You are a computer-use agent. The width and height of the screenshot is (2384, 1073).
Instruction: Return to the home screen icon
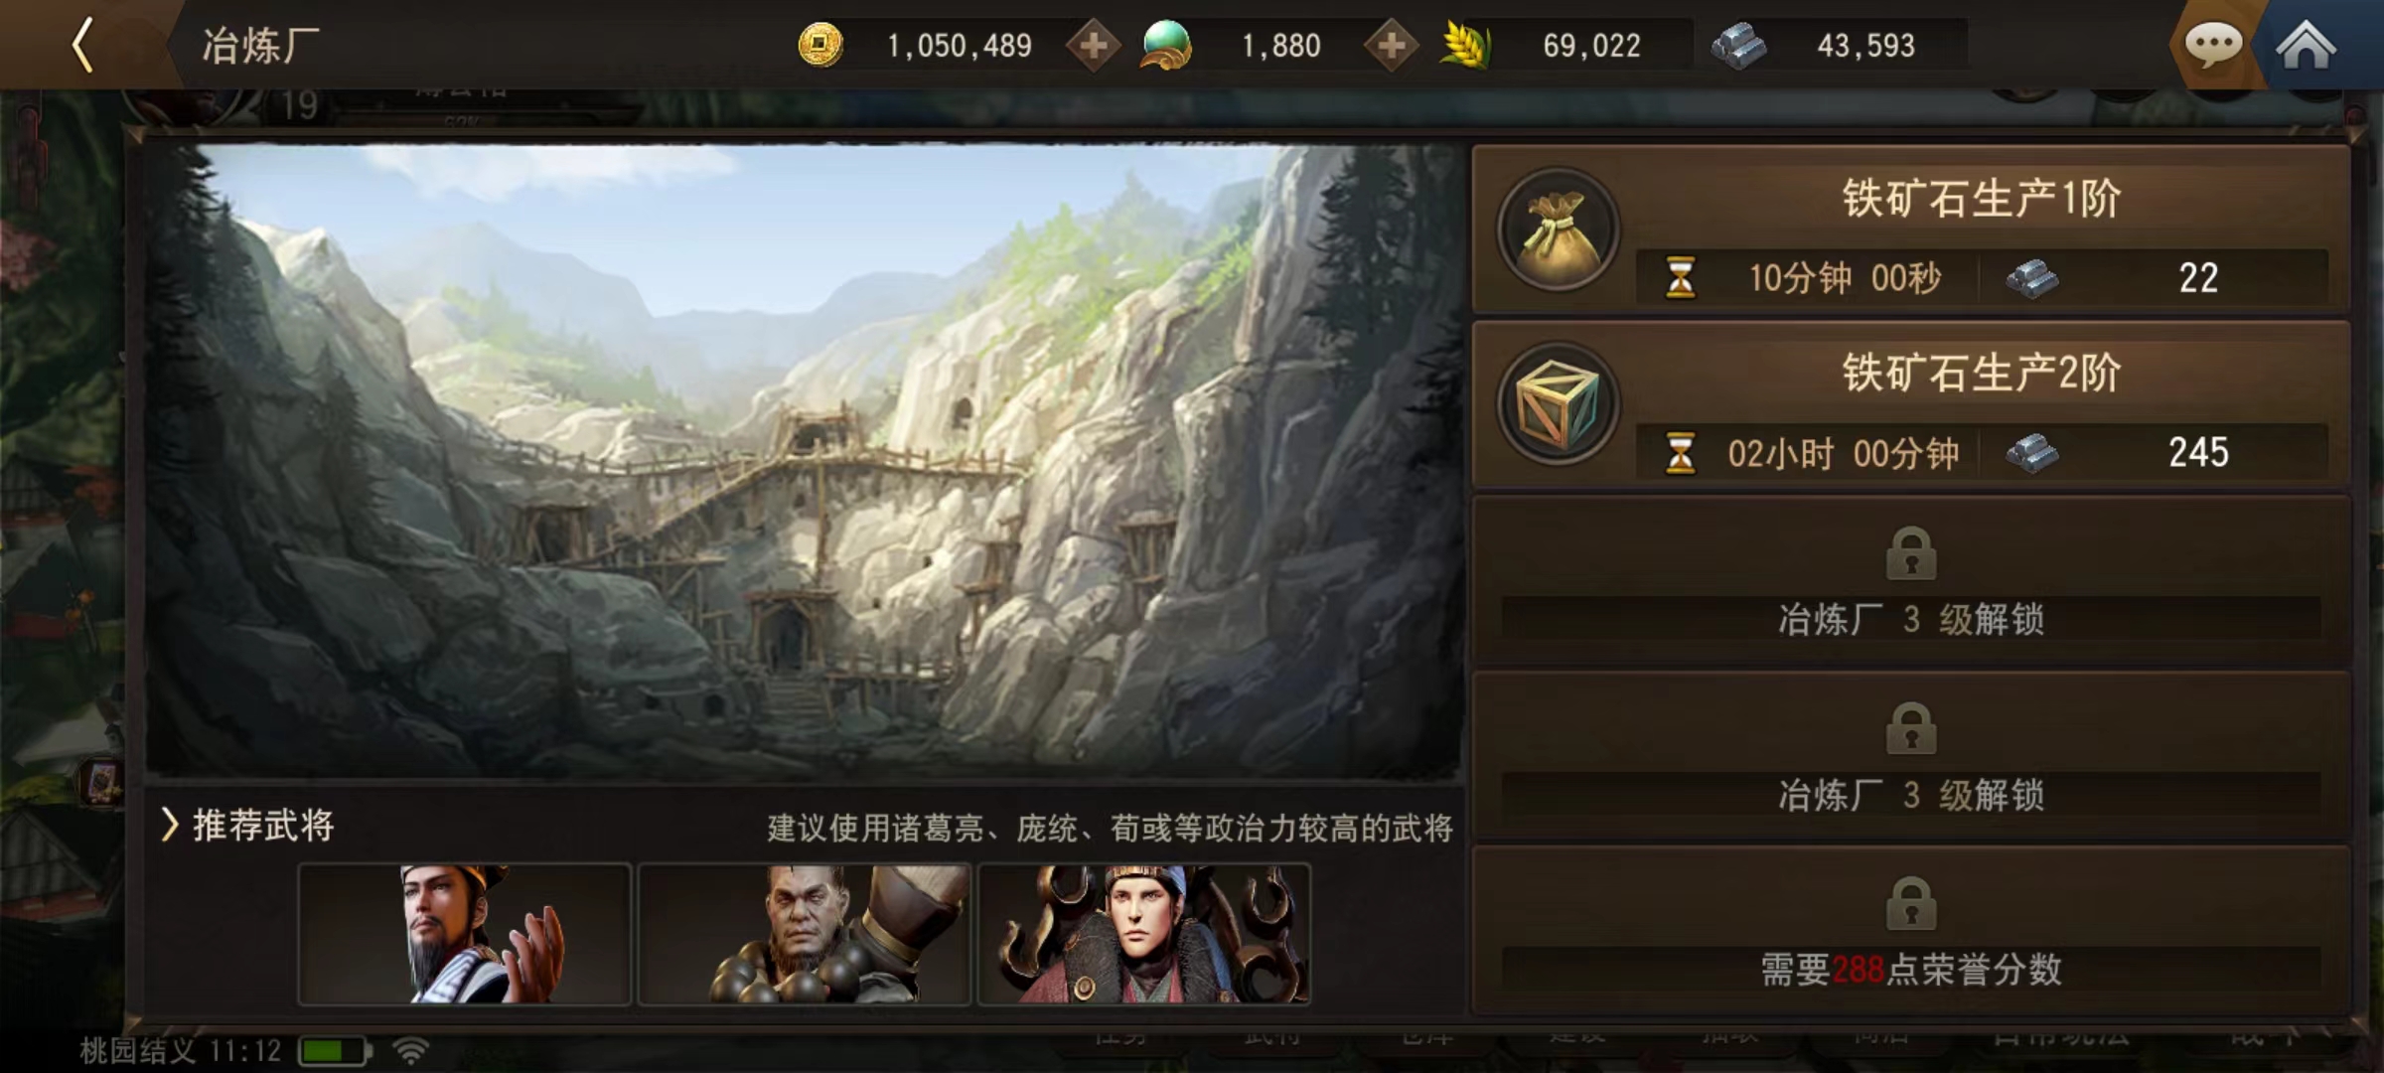click(x=2306, y=45)
